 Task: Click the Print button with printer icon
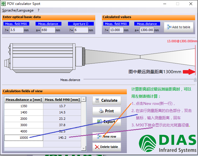pos(106,111)
